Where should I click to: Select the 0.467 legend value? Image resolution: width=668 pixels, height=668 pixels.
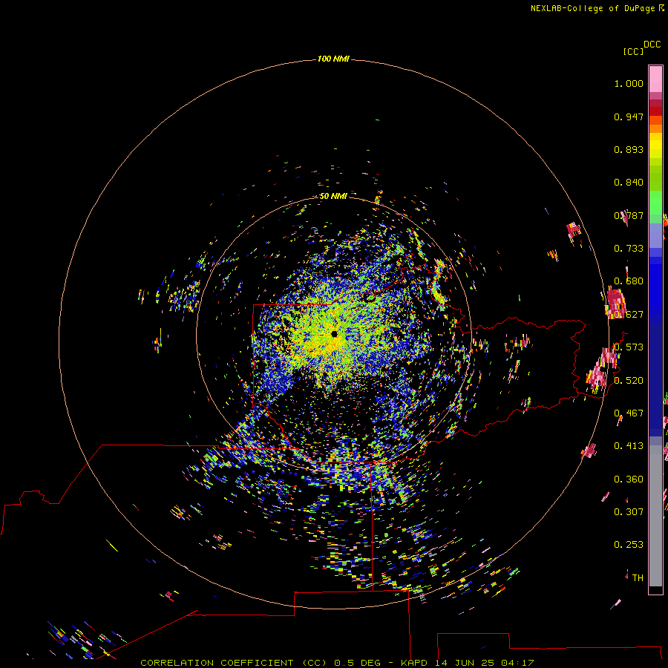pyautogui.click(x=629, y=413)
